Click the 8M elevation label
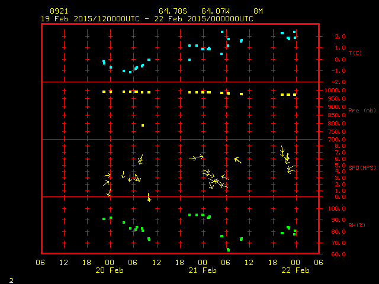379x284 pixels. click(258, 11)
